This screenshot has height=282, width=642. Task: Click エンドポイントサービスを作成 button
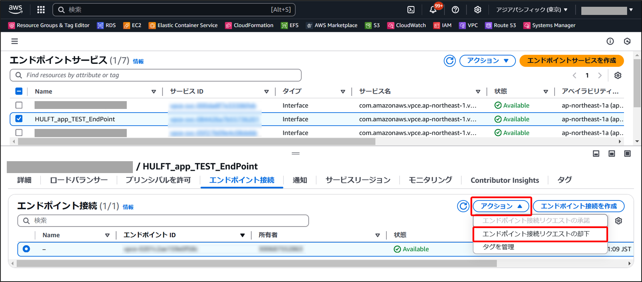pos(571,61)
